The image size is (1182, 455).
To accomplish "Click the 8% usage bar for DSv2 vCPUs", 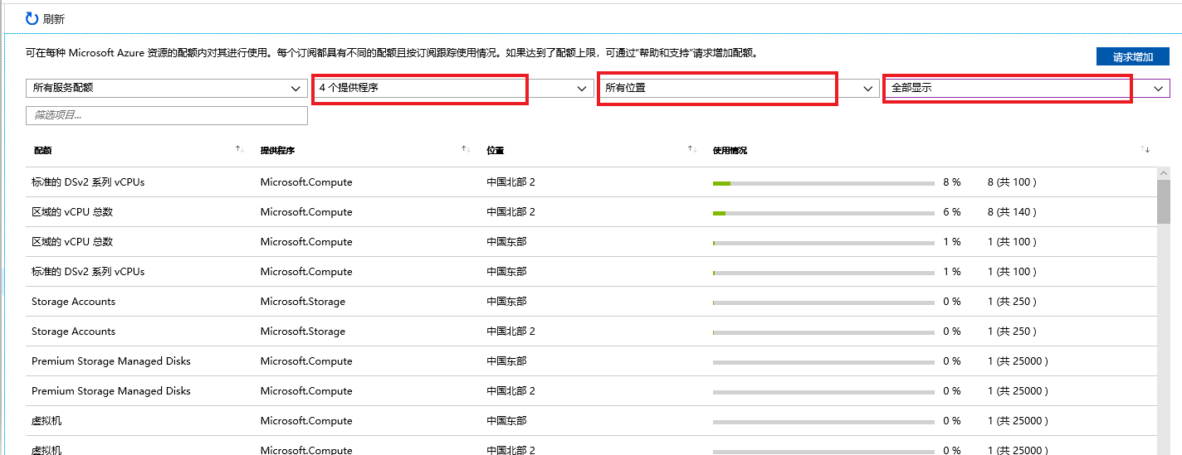I will pyautogui.click(x=823, y=182).
